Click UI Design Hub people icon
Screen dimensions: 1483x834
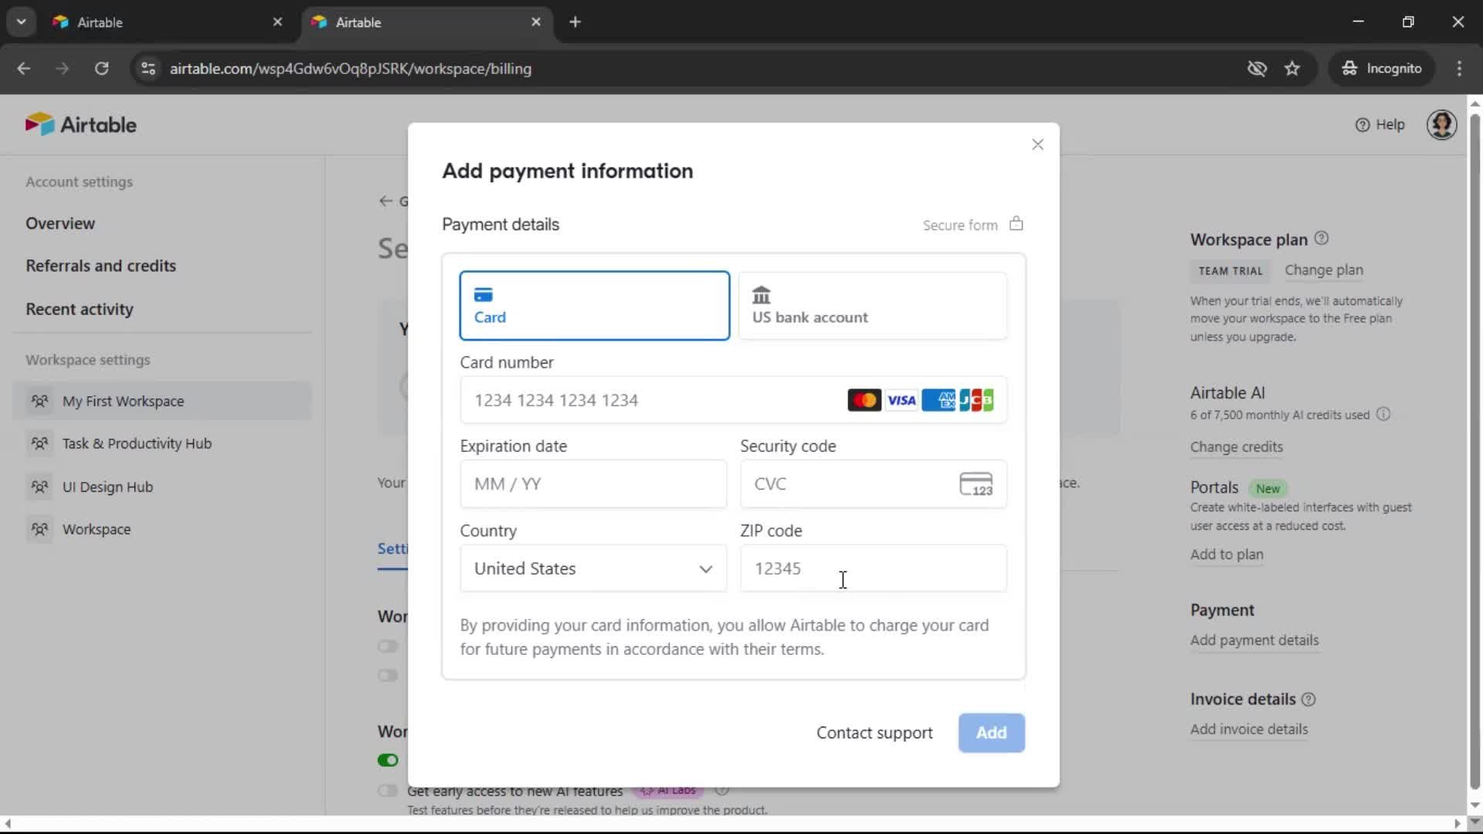39,486
